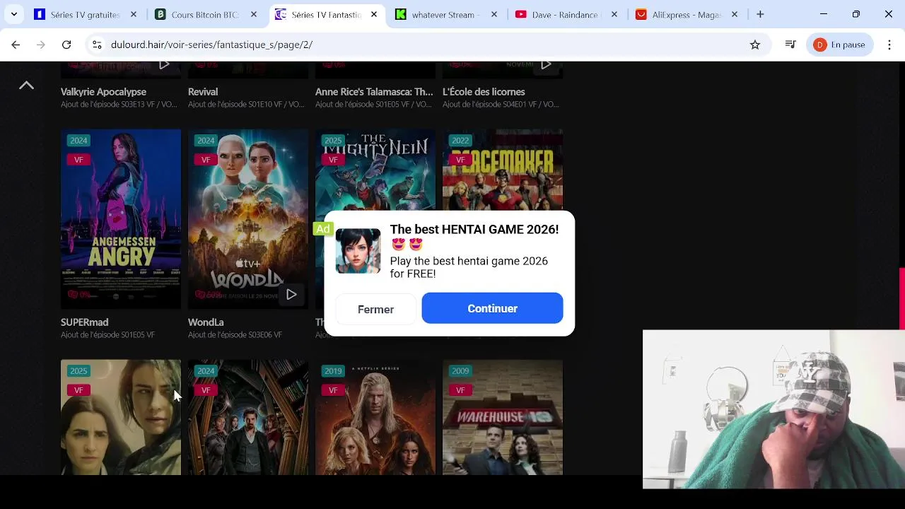Click the play icon on WondLa poster

[291, 294]
